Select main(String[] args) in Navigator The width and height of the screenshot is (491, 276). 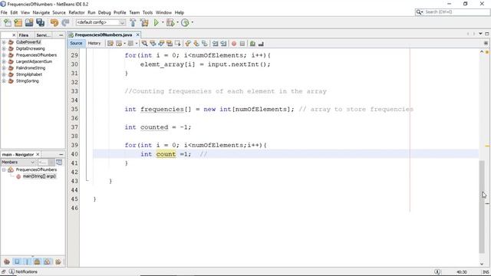click(39, 176)
